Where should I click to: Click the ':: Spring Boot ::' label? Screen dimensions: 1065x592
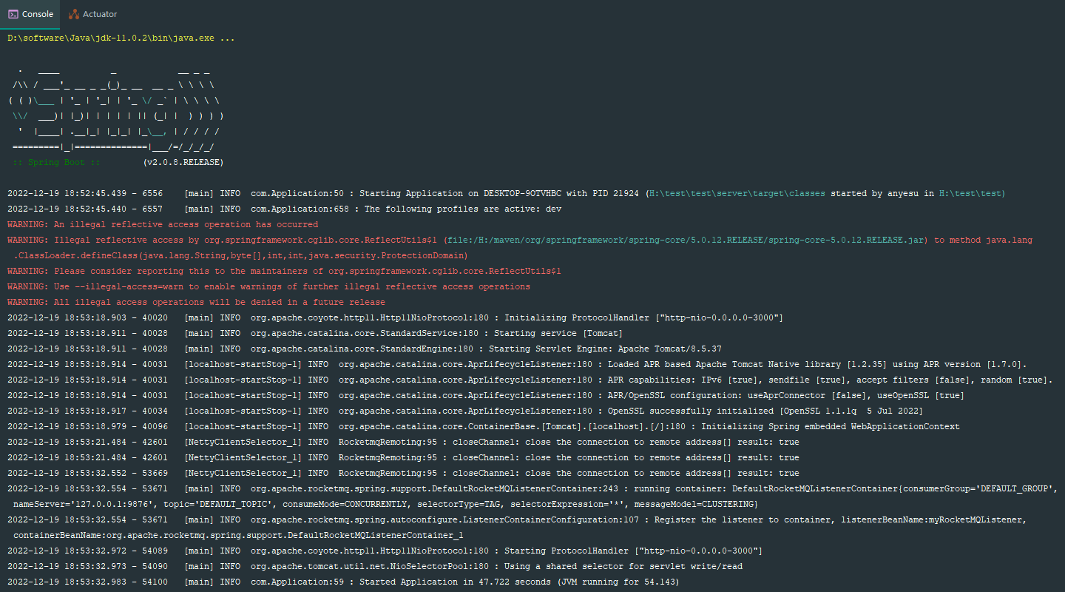pyautogui.click(x=56, y=162)
